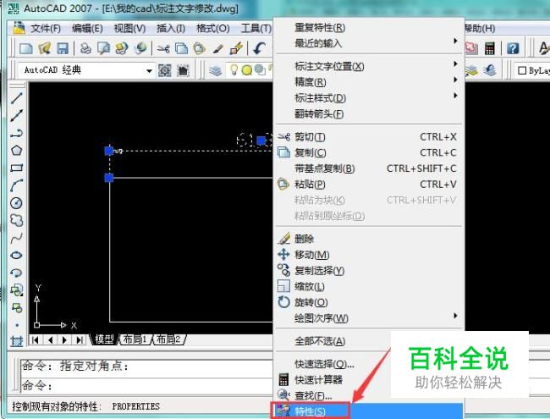Select the Construction Line tool

16,115
